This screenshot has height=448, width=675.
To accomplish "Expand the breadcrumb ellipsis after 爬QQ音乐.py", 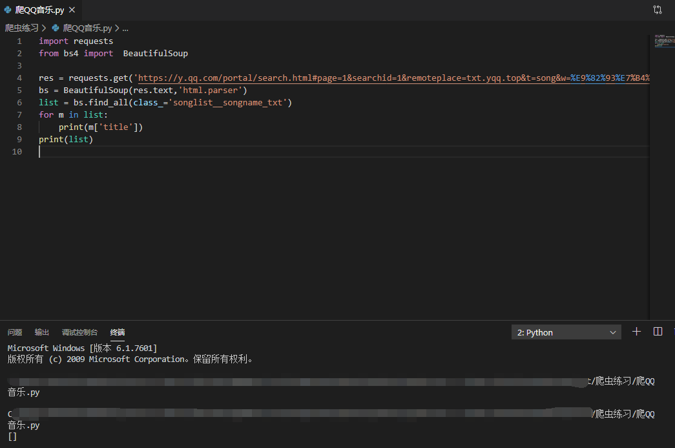I will click(x=125, y=28).
